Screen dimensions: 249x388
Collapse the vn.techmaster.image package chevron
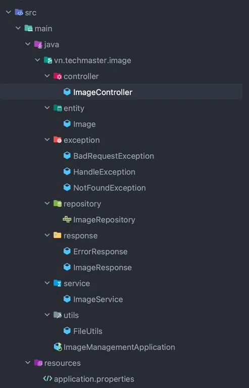(x=37, y=60)
